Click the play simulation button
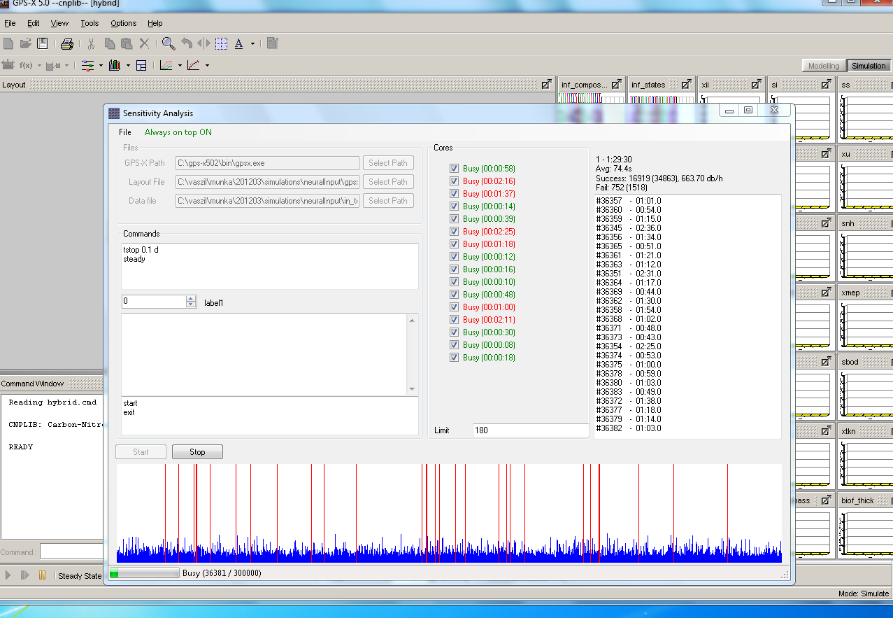 tap(8, 575)
